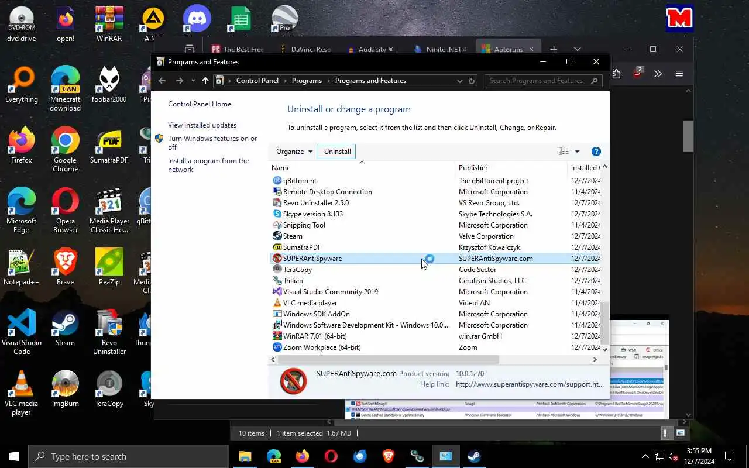The image size is (749, 468).
Task: Click the Brave icon on the taskbar
Action: (388, 456)
